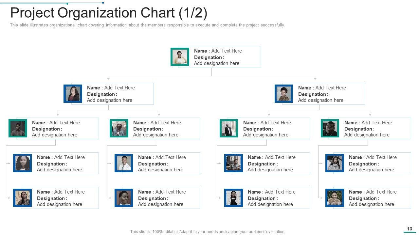The height and width of the screenshot is (235, 419).
Task: Select the slide description text under the title
Action: pos(147,25)
